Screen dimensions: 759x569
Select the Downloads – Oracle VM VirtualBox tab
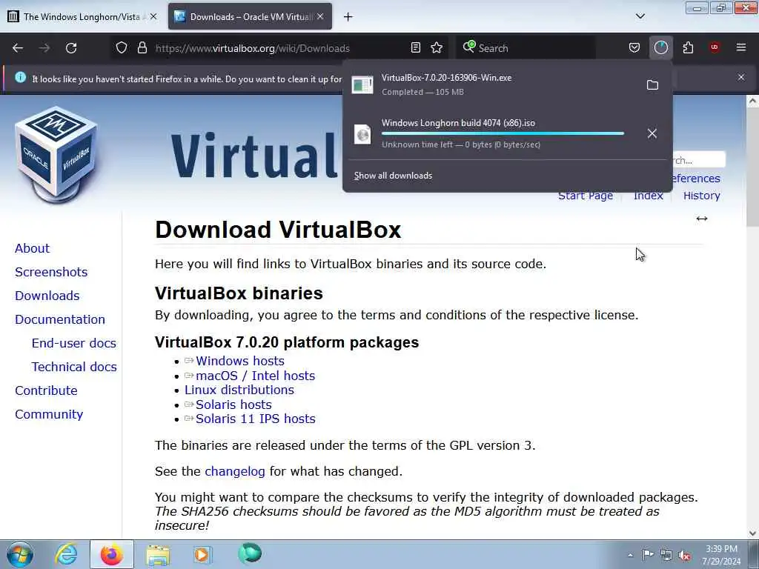(x=251, y=16)
